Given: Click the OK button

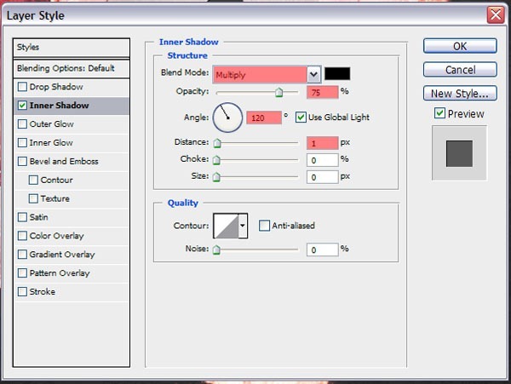Looking at the screenshot, I should 460,46.
